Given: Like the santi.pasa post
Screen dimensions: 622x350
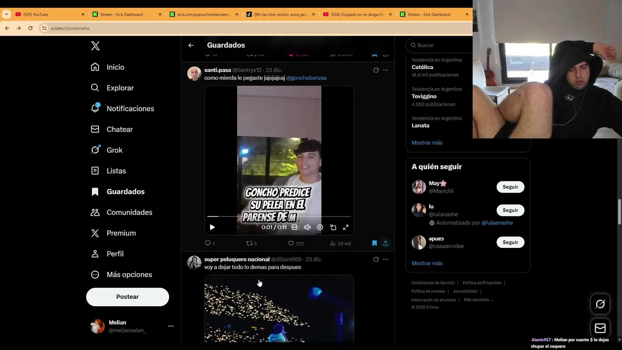Looking at the screenshot, I should [295, 243].
